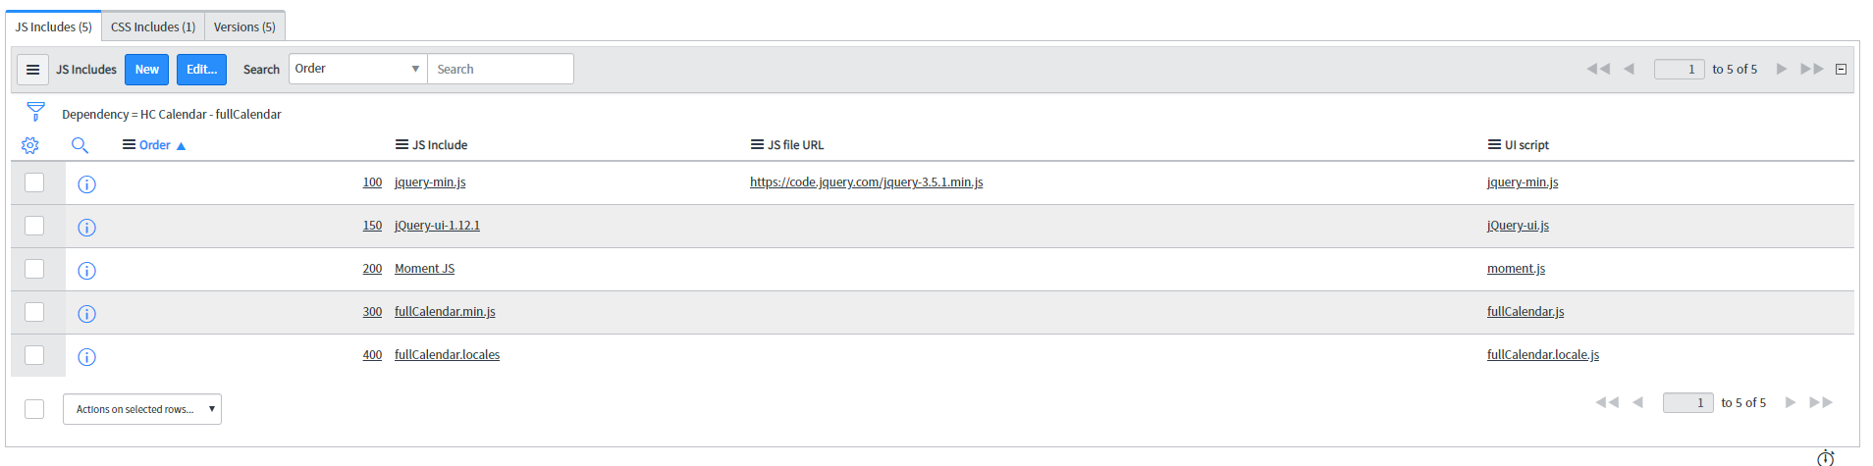
Task: Go to next page in top pagination
Action: click(1781, 69)
